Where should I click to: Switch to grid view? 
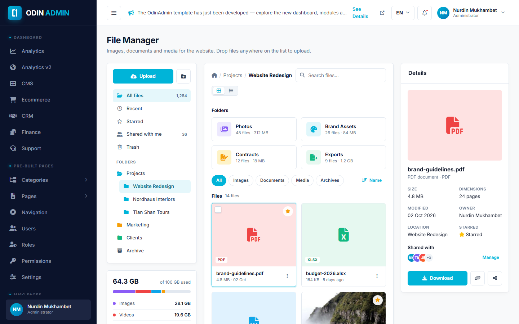point(219,91)
